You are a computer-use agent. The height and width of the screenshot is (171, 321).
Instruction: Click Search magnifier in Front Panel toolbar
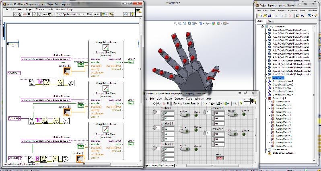235,104
